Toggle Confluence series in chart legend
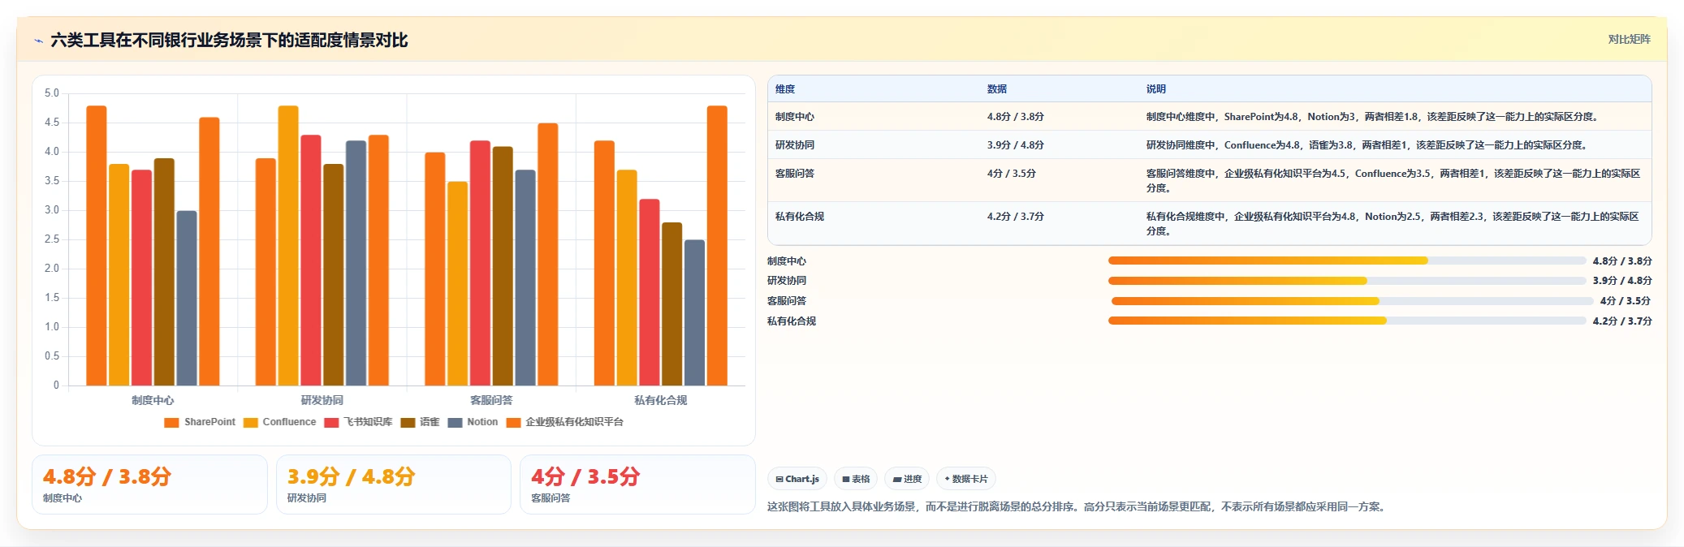 (x=280, y=422)
